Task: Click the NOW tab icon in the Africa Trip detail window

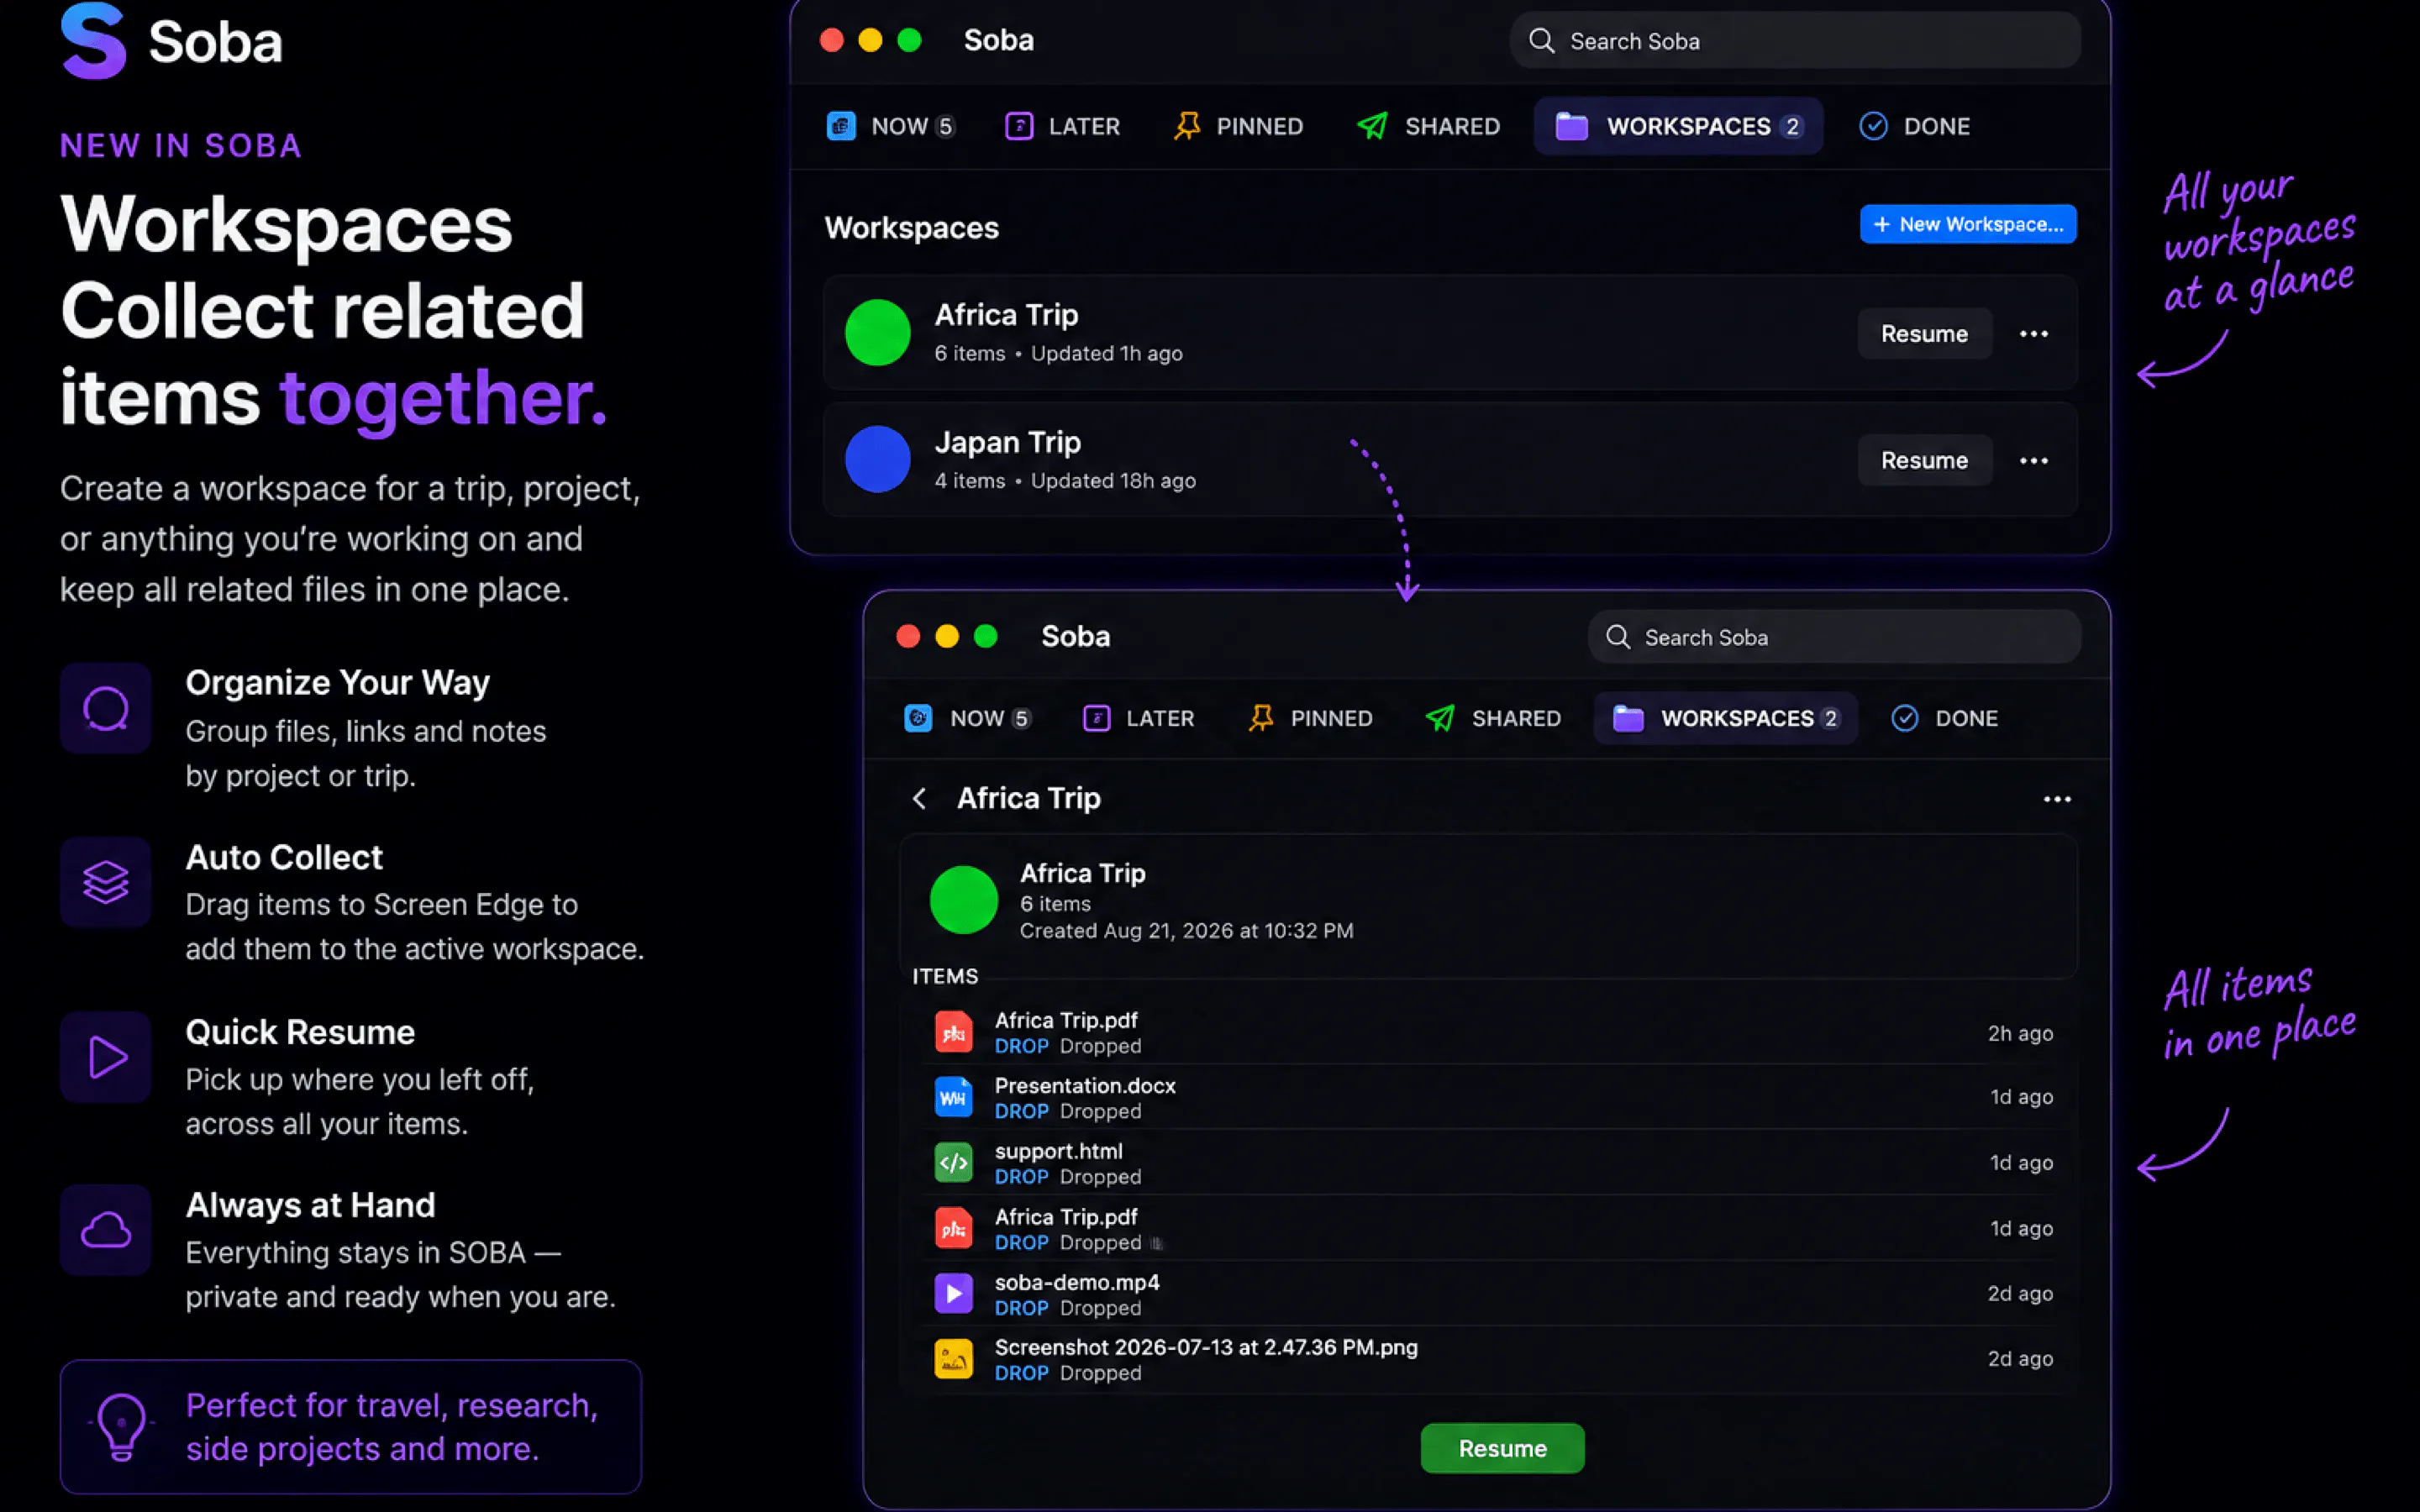Action: (x=918, y=718)
